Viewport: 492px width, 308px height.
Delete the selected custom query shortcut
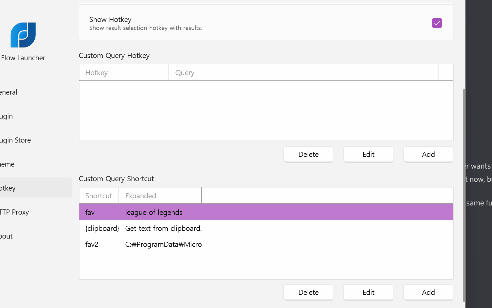point(308,292)
